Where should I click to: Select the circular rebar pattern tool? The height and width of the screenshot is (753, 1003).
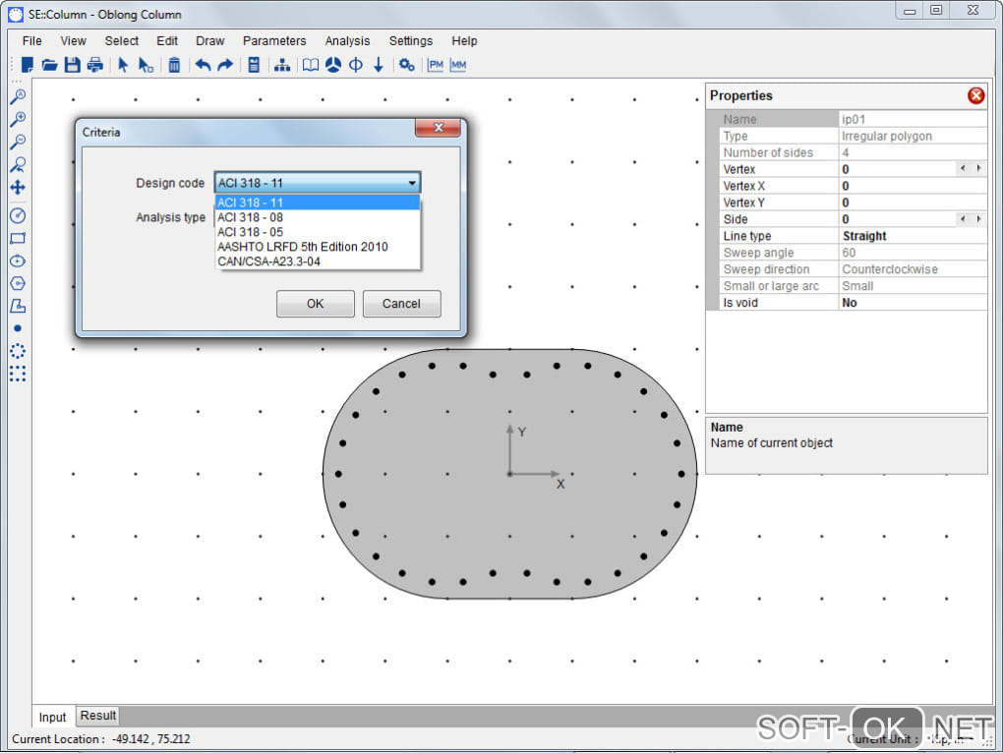click(x=17, y=351)
